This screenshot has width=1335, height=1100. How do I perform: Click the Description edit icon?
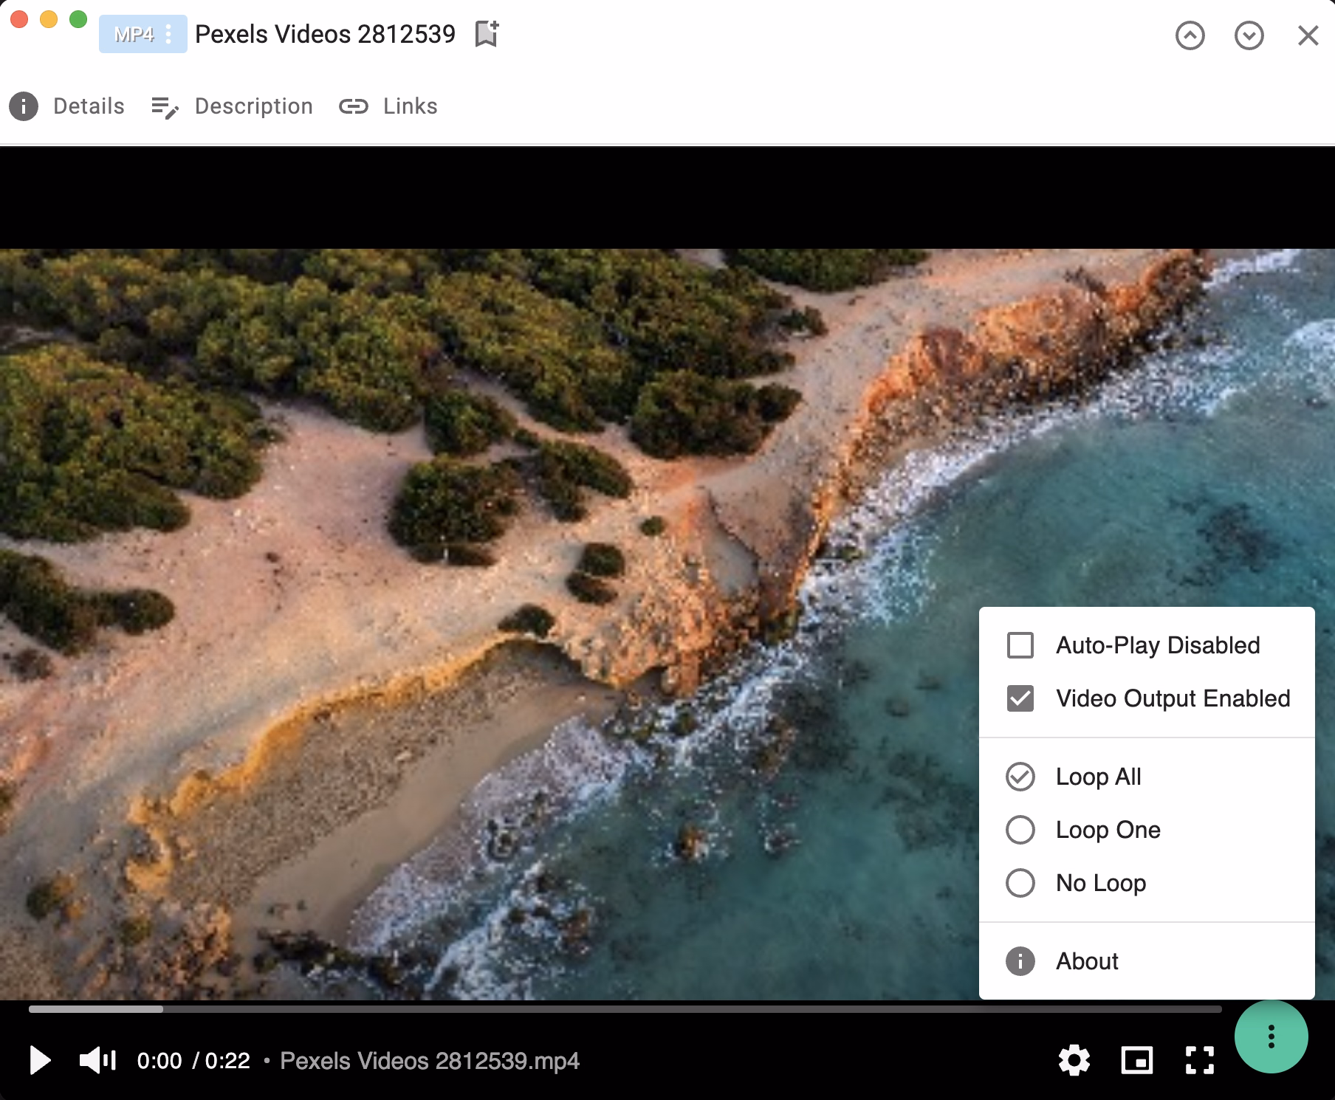[x=165, y=106]
